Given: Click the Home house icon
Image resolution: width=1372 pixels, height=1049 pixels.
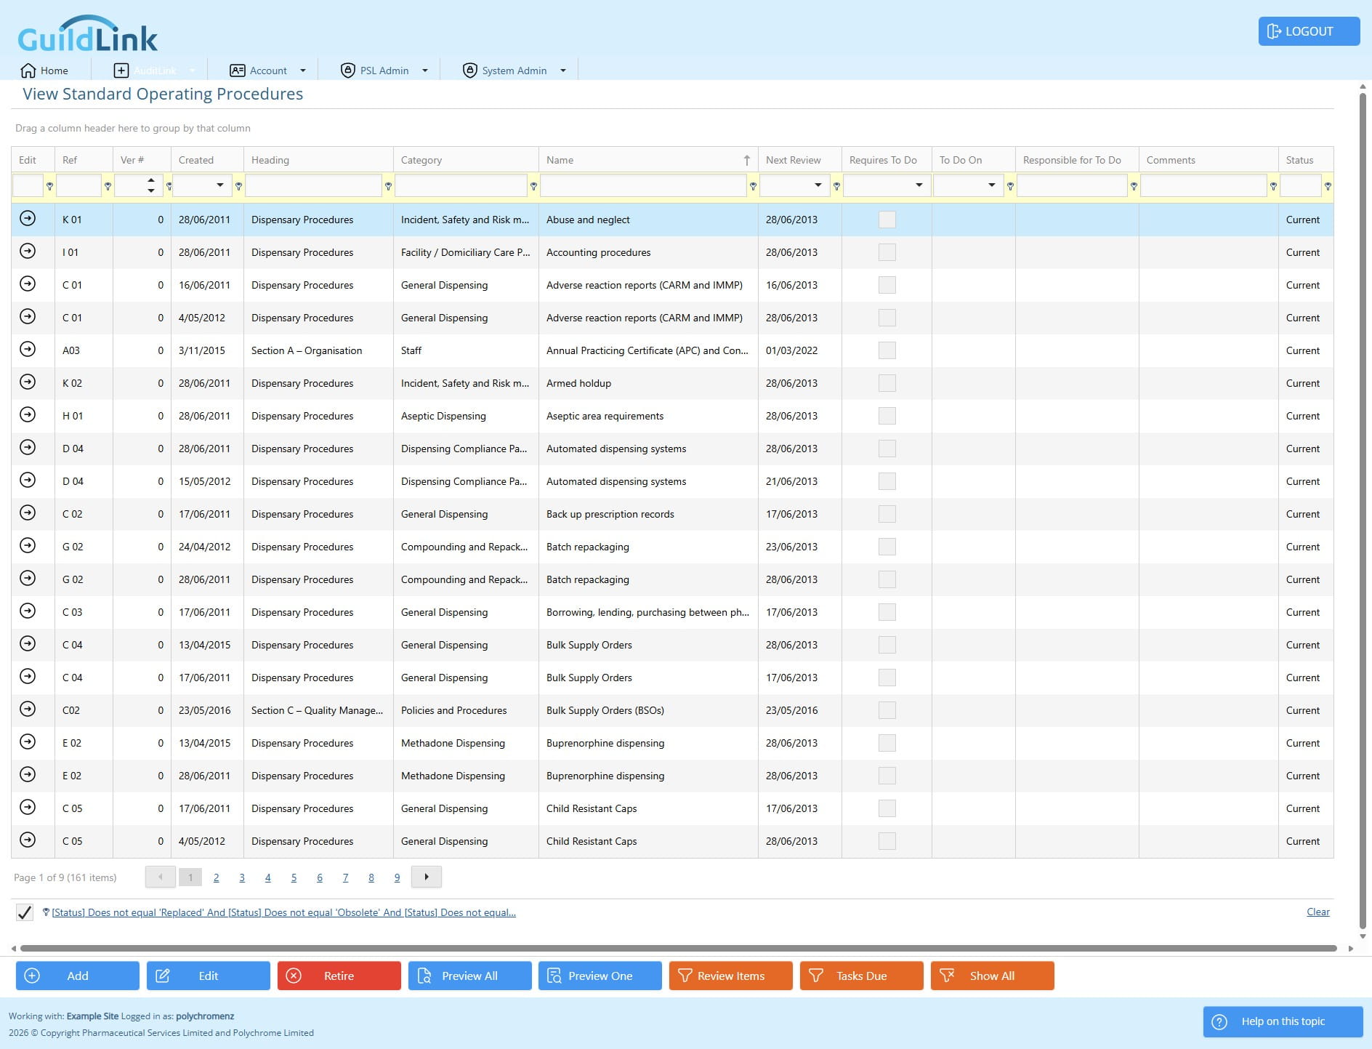Looking at the screenshot, I should [28, 71].
